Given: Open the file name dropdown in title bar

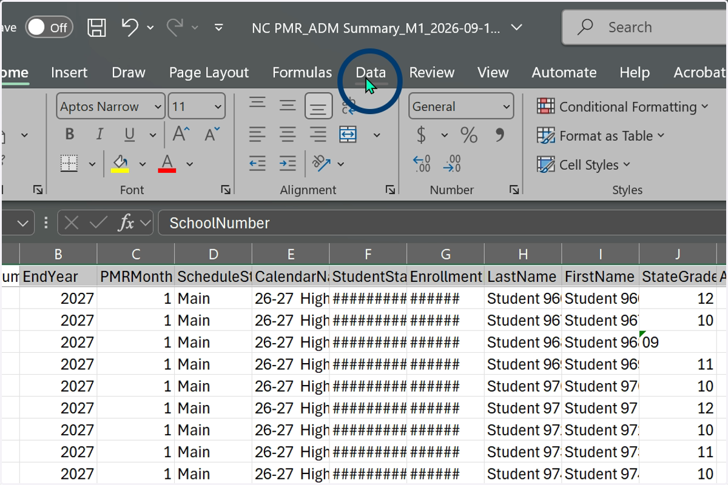Looking at the screenshot, I should click(x=516, y=27).
